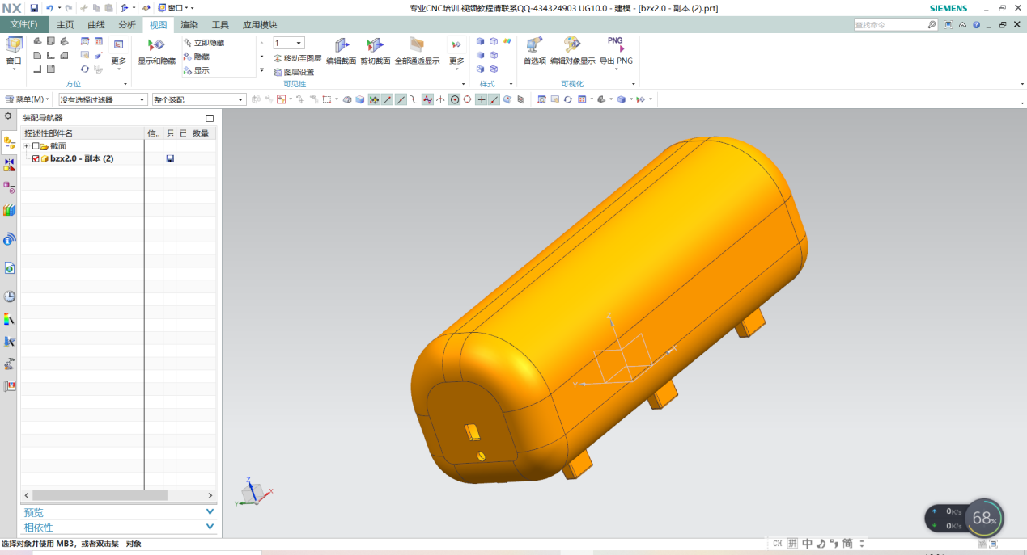This screenshot has height=555, width=1027.
Task: Open Assembly Navigator sidebar tab icon
Action: [10, 143]
